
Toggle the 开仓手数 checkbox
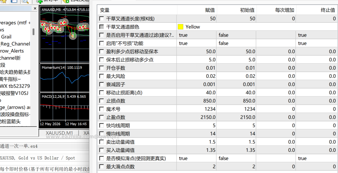[x=102, y=68]
